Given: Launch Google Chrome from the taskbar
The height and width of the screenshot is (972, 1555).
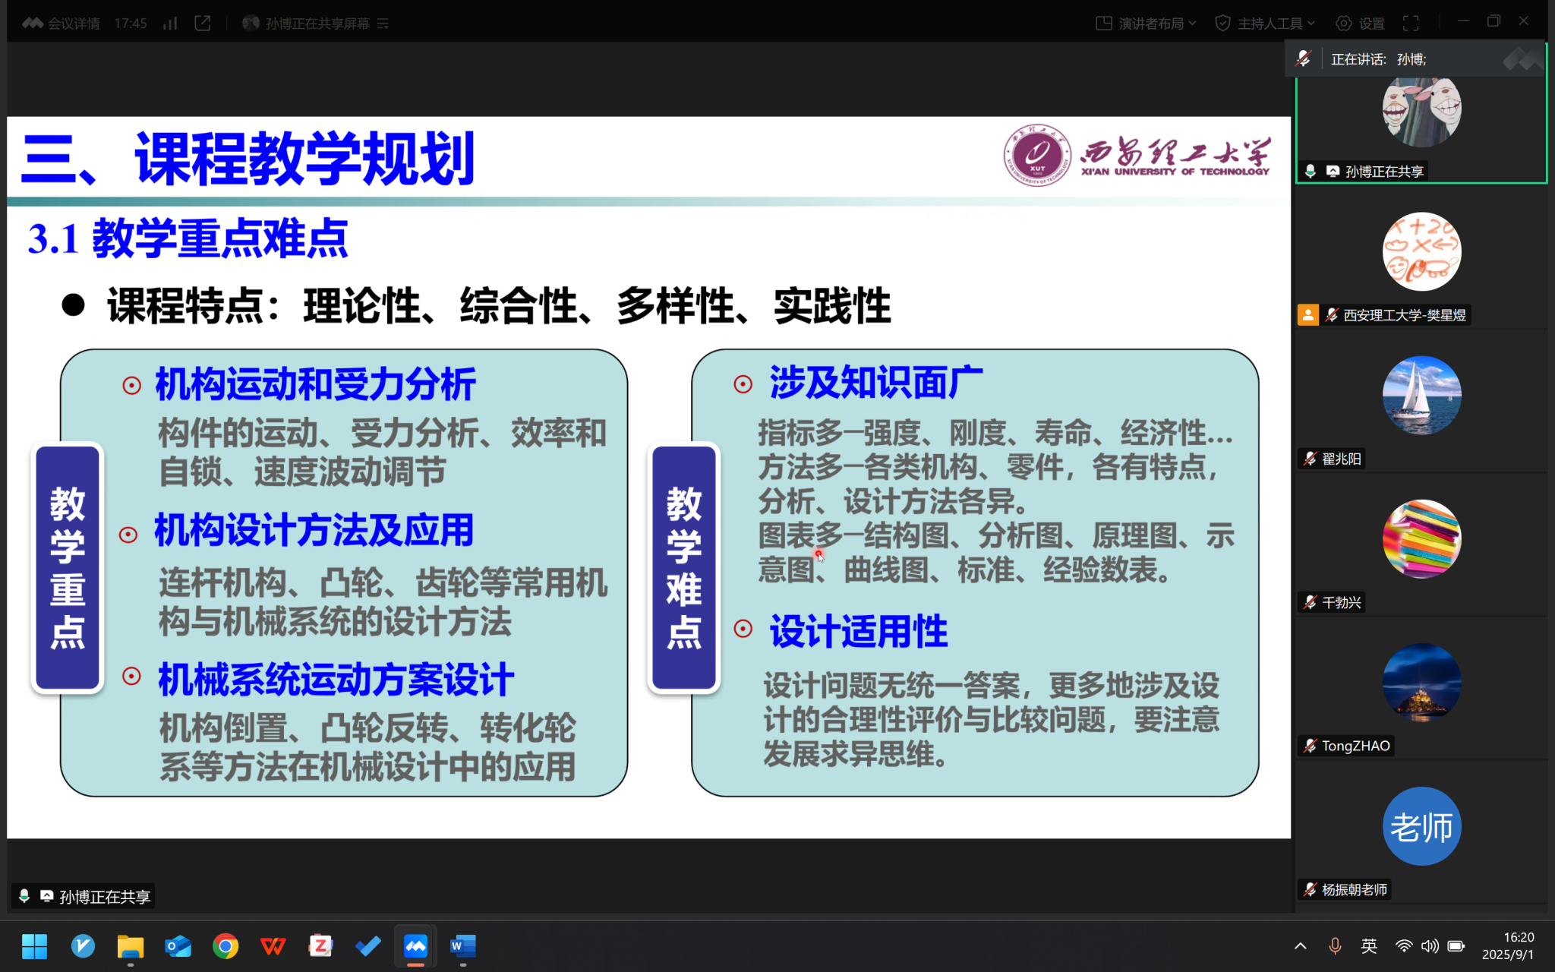Looking at the screenshot, I should (226, 946).
